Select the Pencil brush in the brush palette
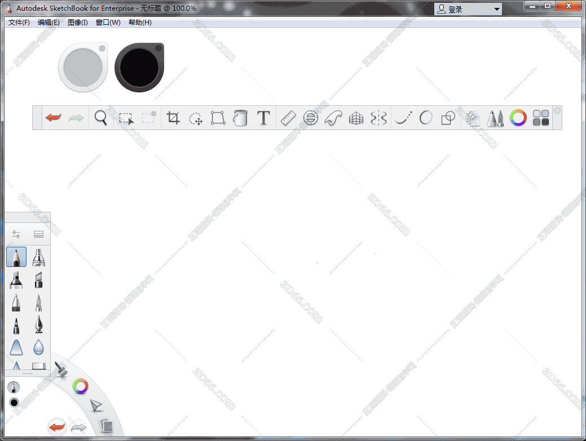The height and width of the screenshot is (441, 586). point(16,257)
